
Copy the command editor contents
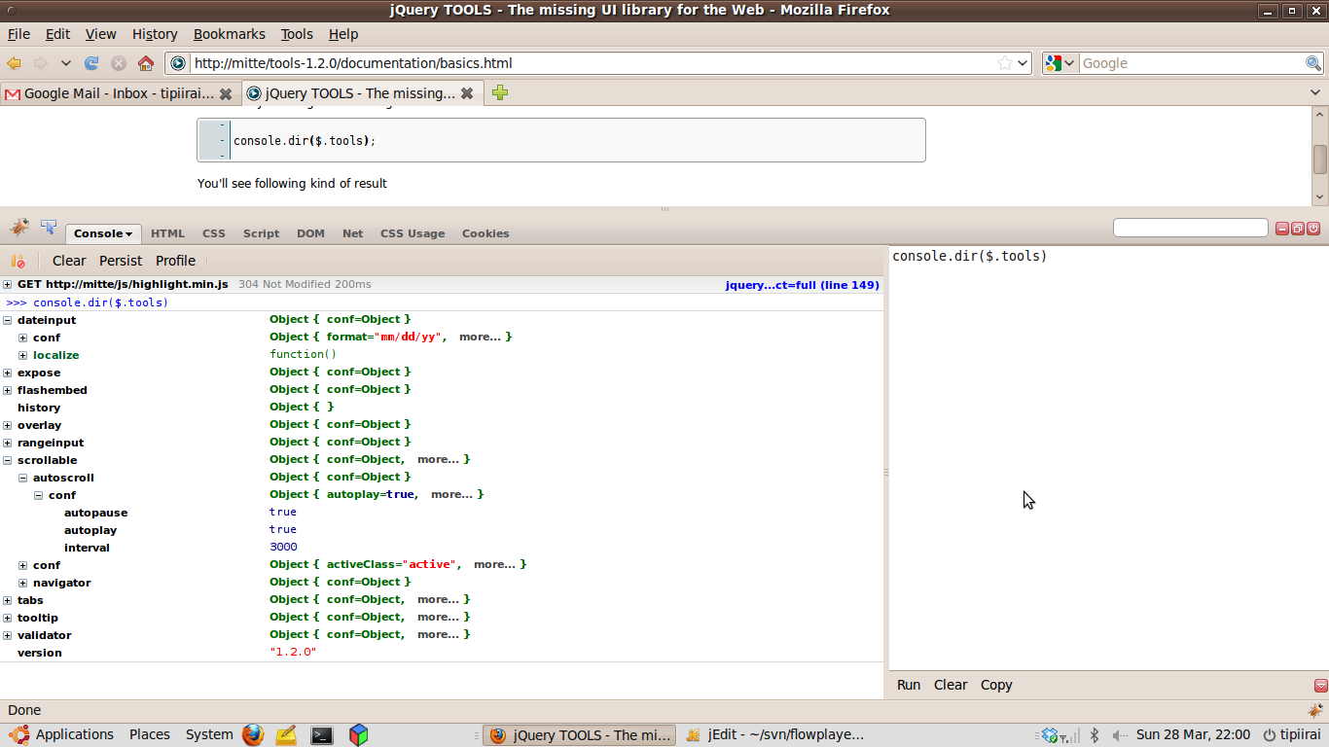pos(996,685)
